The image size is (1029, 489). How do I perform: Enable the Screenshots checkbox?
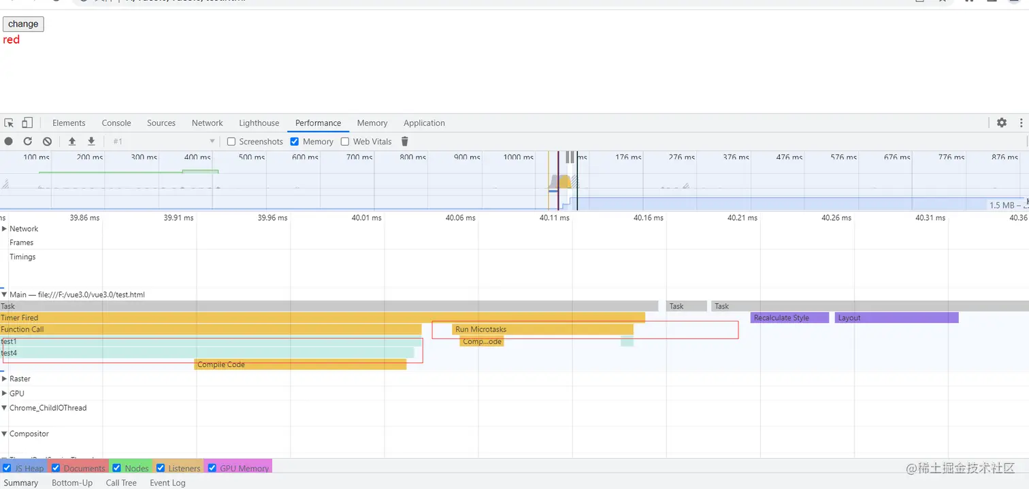point(231,142)
